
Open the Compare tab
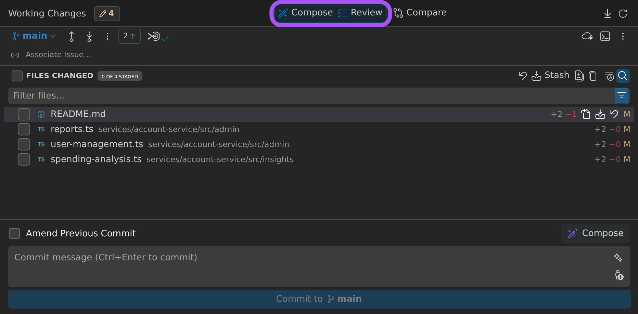(420, 13)
